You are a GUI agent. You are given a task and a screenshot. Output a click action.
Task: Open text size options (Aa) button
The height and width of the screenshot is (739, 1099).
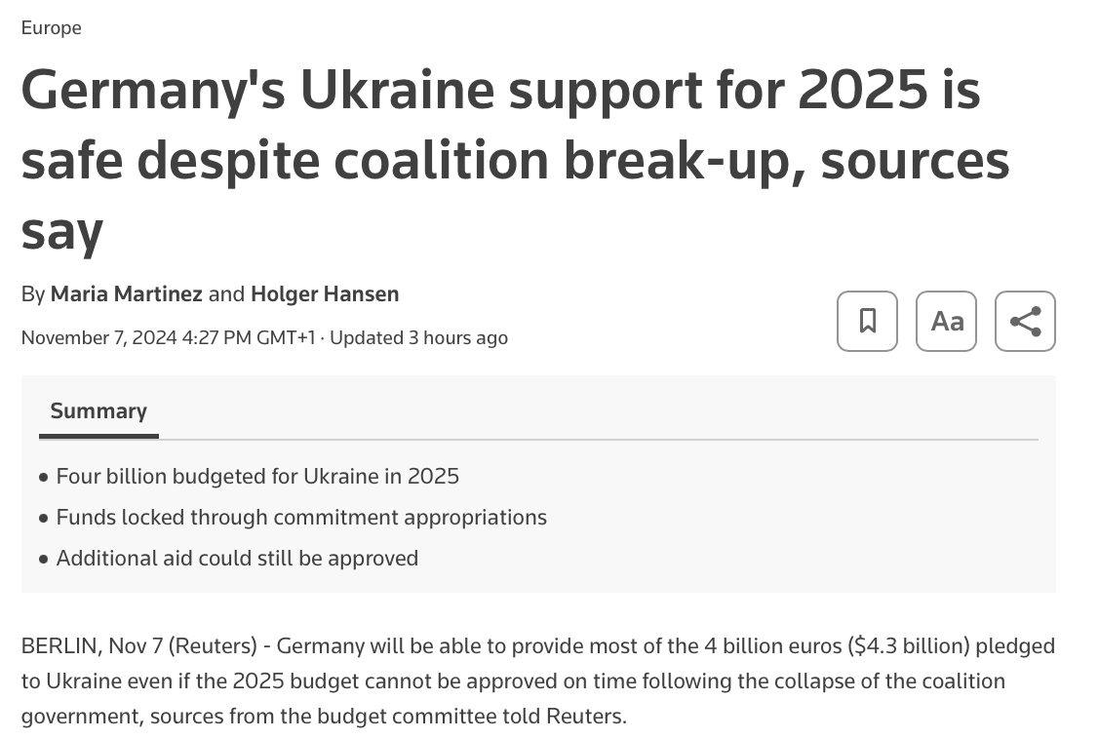(946, 321)
